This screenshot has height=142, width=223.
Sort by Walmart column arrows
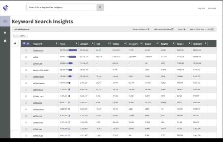click(206, 43)
